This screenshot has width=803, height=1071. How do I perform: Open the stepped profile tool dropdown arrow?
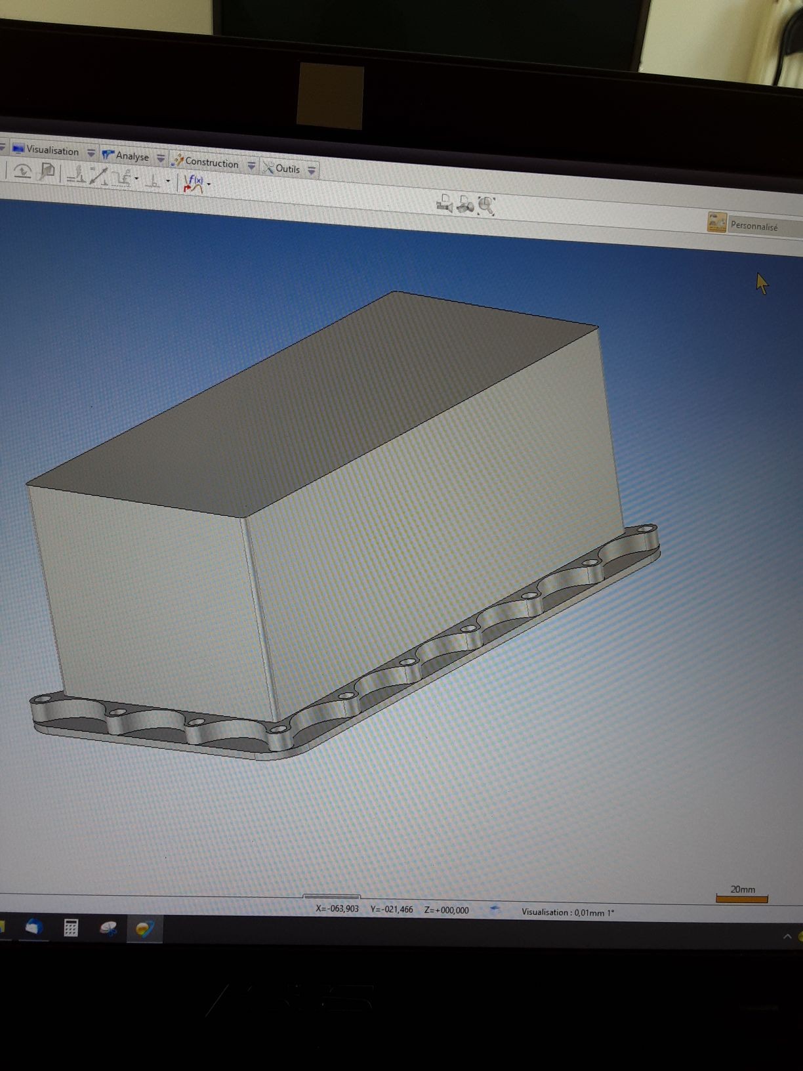click(x=136, y=178)
